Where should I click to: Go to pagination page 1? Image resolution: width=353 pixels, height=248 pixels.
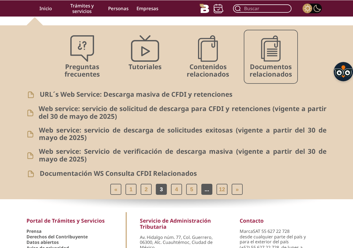[x=131, y=189]
